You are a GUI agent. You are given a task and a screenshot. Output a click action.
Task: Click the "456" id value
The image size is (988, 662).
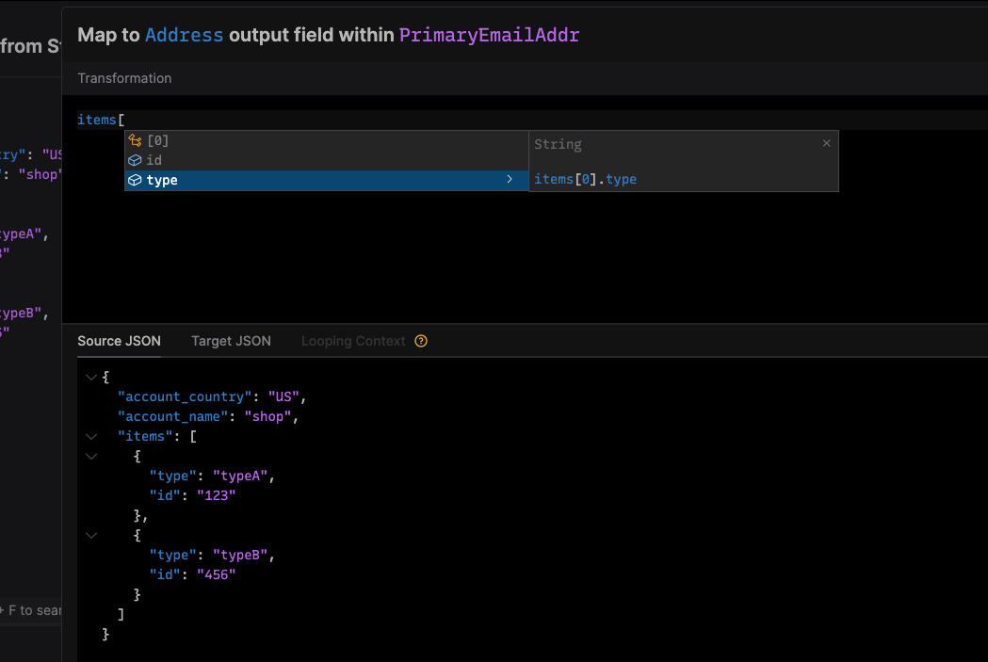[216, 574]
